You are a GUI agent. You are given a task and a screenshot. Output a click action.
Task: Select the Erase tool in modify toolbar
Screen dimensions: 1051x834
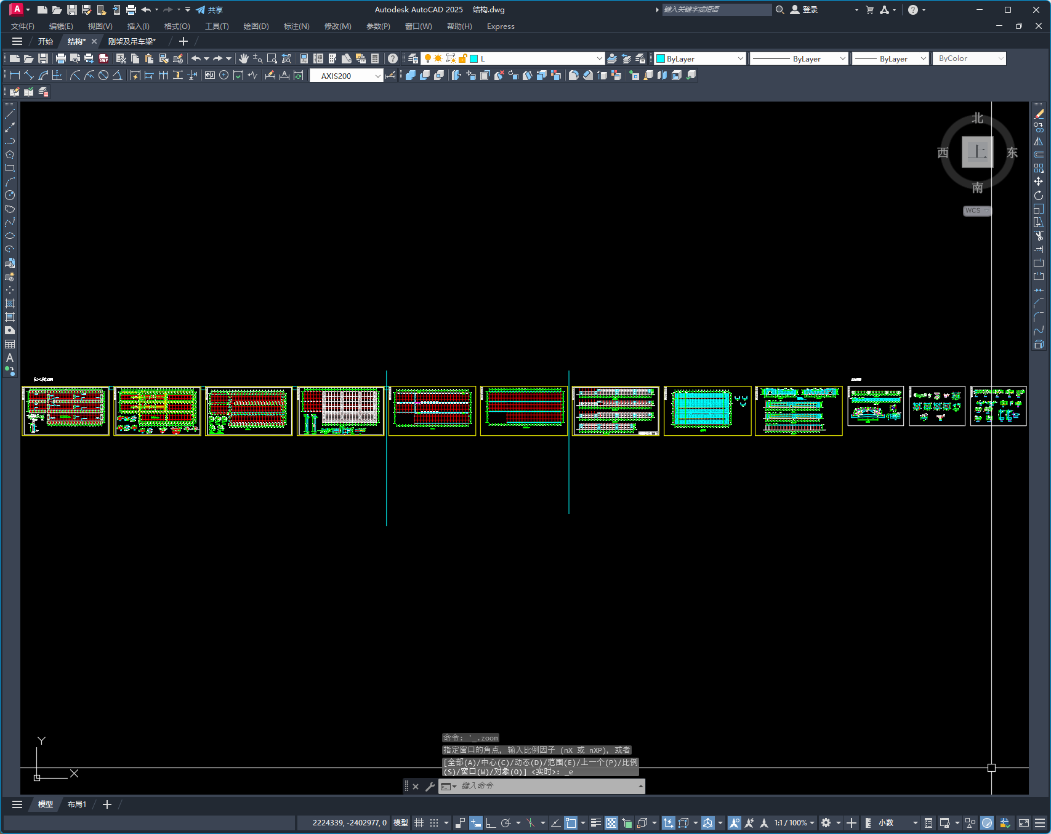[1039, 114]
